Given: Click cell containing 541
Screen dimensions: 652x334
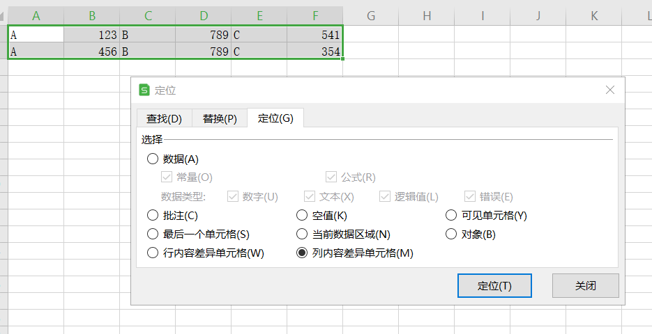Looking at the screenshot, I should point(314,34).
